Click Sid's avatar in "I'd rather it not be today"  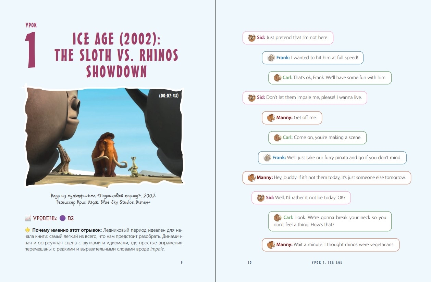click(x=261, y=198)
